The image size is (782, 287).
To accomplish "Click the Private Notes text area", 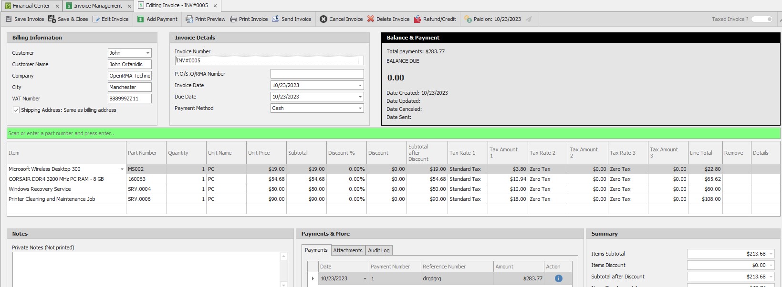I will point(146,269).
